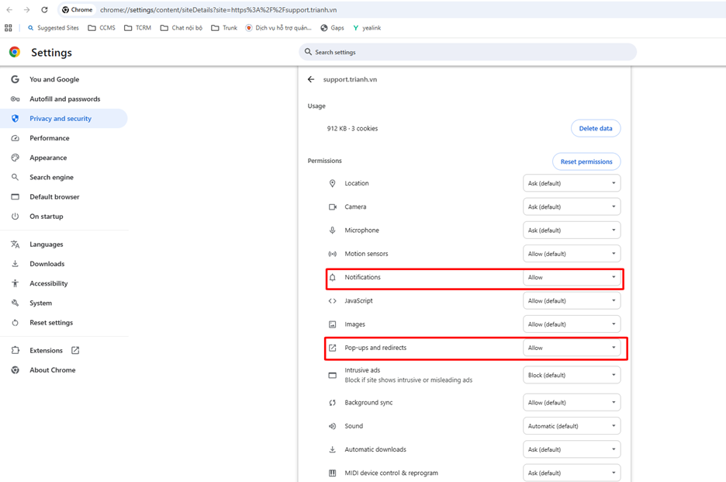Click the browser forward arrow
Viewport: 726px width, 482px height.
coord(27,10)
